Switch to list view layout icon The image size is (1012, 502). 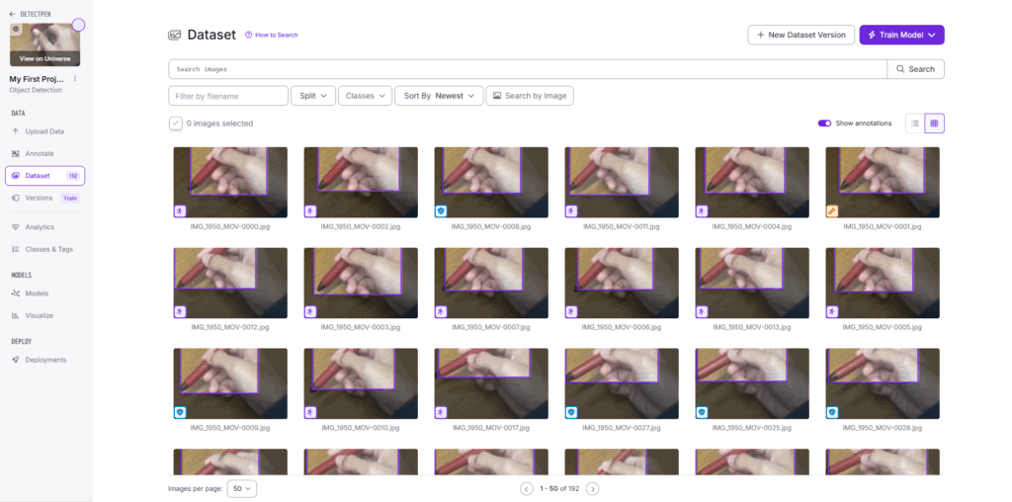[x=915, y=124]
